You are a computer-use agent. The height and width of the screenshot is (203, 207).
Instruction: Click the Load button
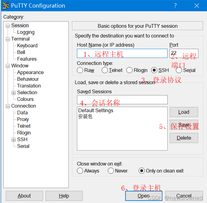[x=184, y=112]
